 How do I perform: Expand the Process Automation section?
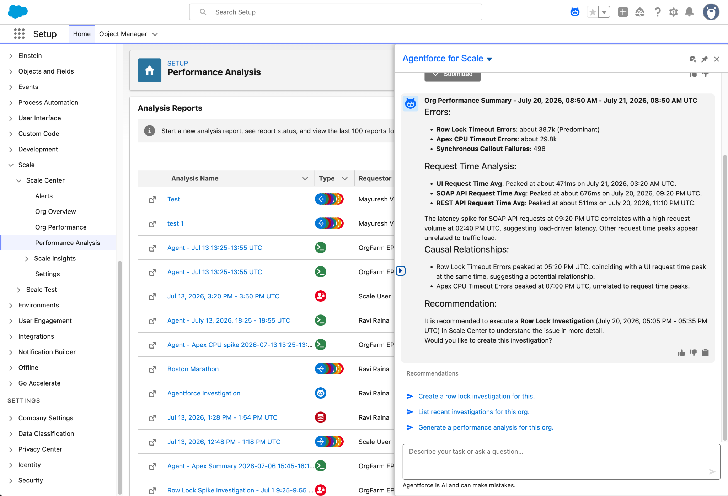point(11,103)
